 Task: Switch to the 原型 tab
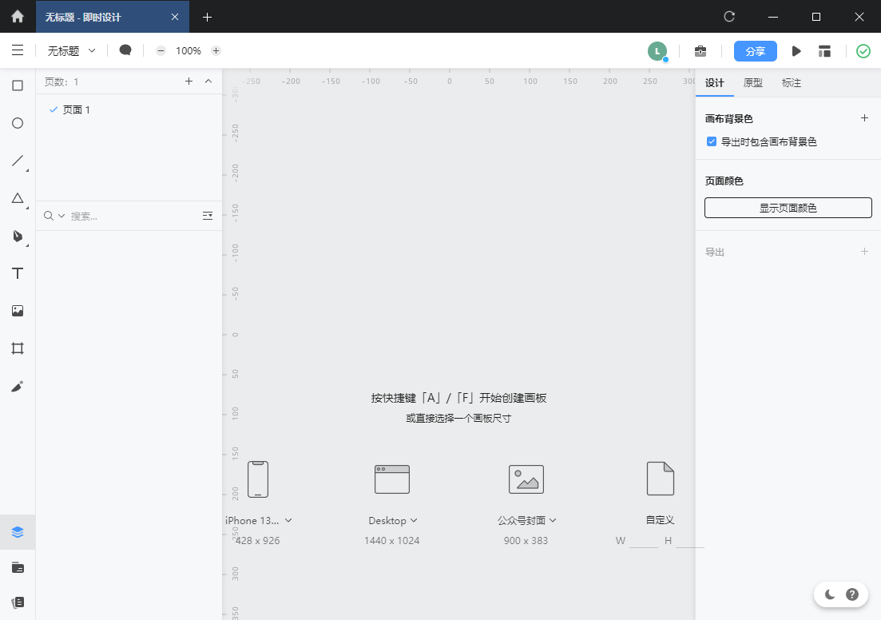click(752, 83)
